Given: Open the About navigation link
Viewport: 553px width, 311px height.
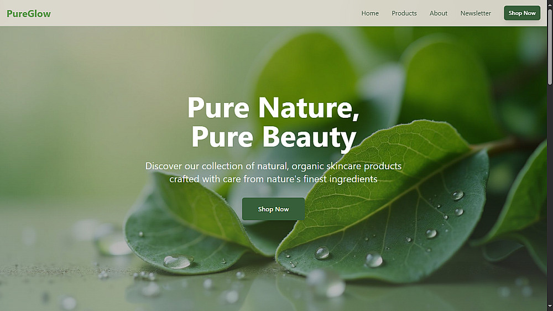Looking at the screenshot, I should coord(439,13).
